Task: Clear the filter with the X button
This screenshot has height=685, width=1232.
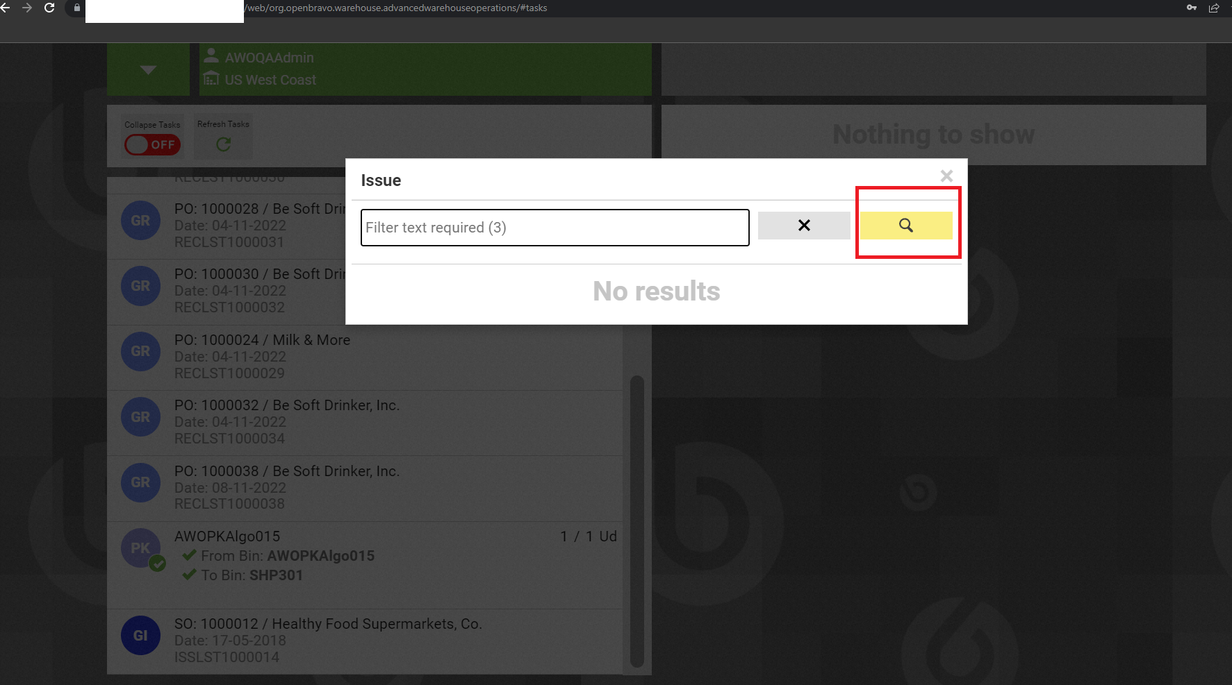Action: coord(803,226)
